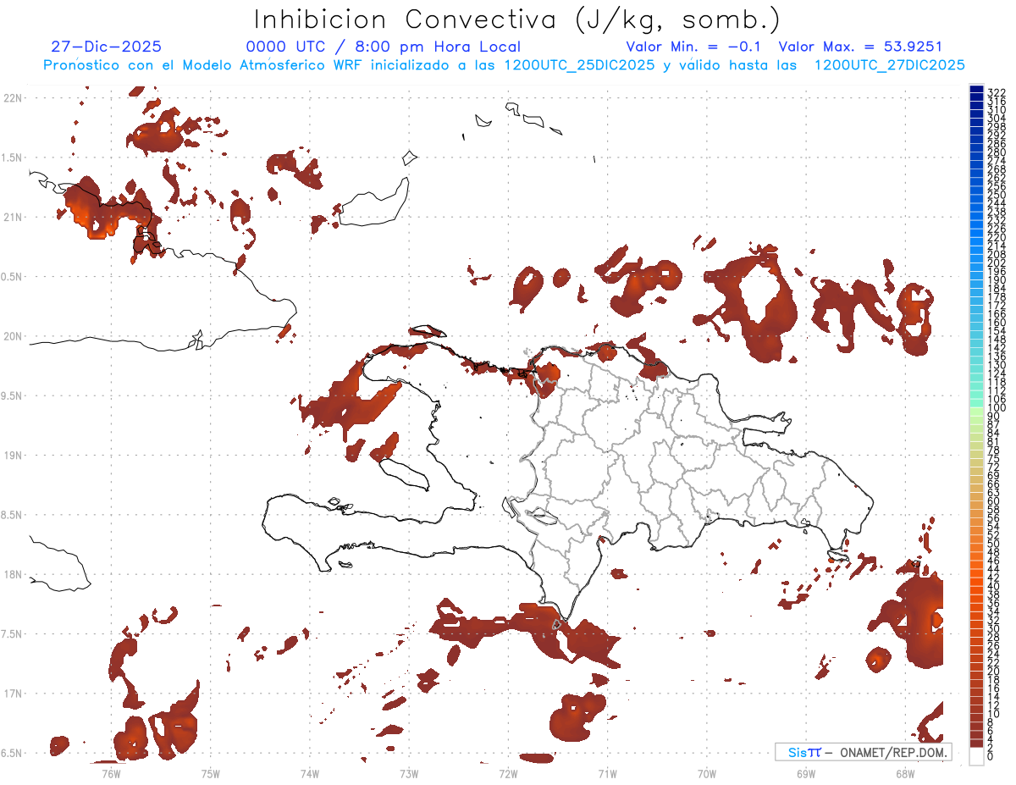Viewport: 1016px width, 785px height.
Task: Click '0000 UTC / 8:00 pm Hora Local'
Action: (x=383, y=47)
